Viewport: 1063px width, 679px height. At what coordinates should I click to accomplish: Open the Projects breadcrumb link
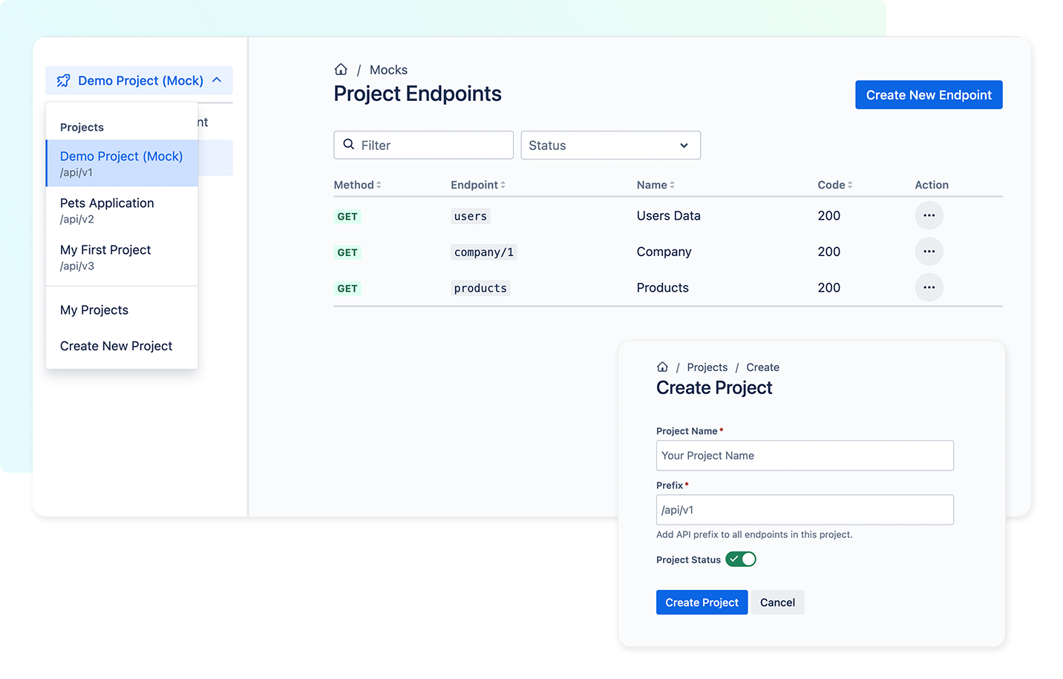pyautogui.click(x=707, y=367)
